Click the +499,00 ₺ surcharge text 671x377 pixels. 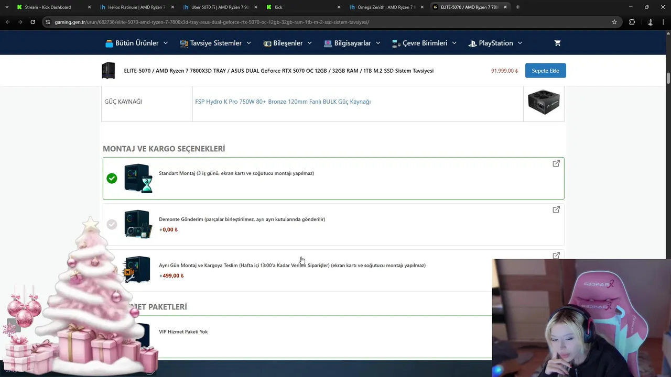click(171, 275)
